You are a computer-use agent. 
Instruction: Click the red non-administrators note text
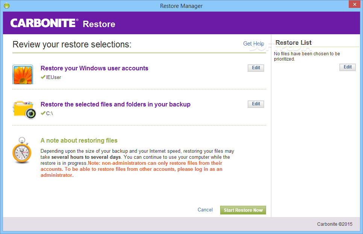132,169
